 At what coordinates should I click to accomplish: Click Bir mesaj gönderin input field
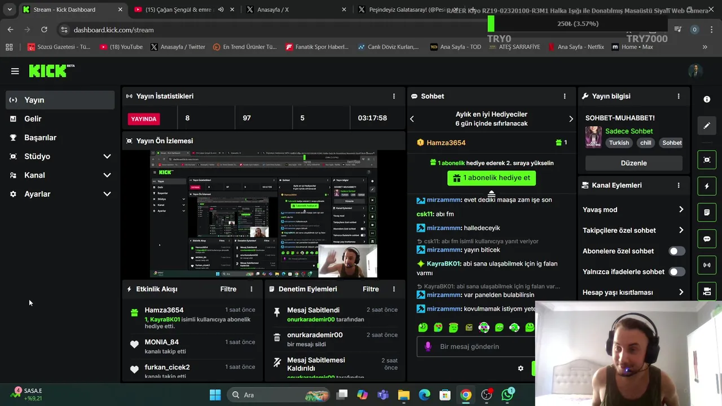(476, 346)
